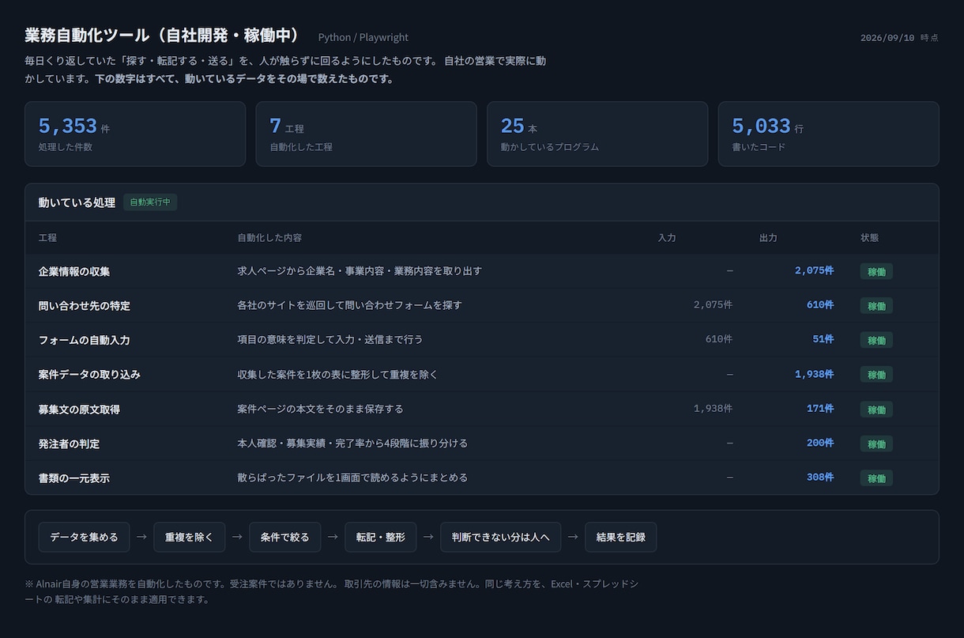Click the 状態 column header
Screen dimensions: 964x638
[x=869, y=237]
